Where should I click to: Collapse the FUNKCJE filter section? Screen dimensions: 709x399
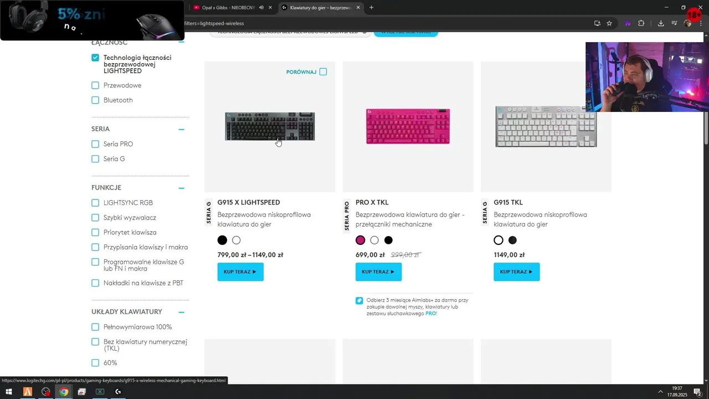[181, 188]
